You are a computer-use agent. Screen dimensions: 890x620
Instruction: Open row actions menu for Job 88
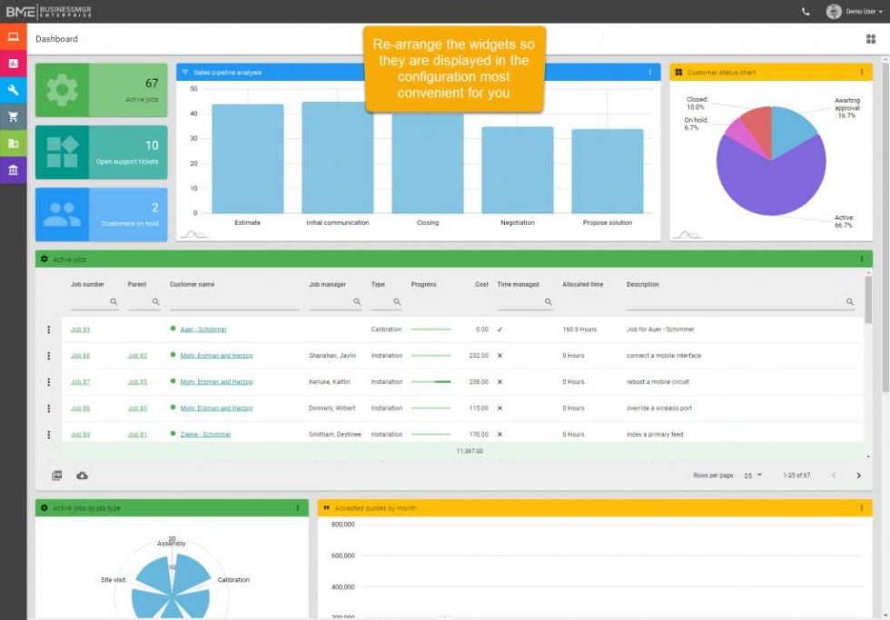point(49,356)
